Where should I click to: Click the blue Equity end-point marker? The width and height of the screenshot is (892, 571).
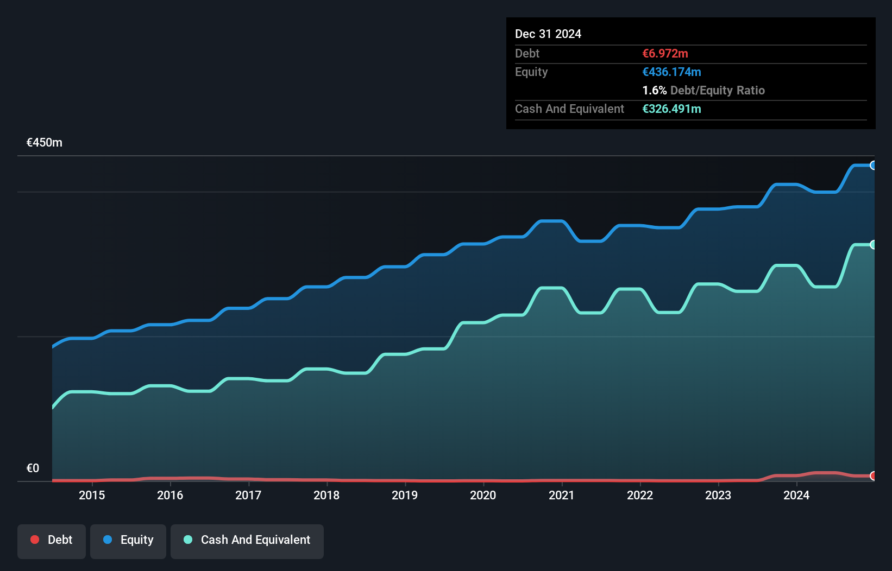[873, 166]
